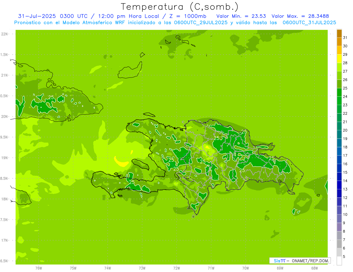Click the "21N" latitude axis label
353x272 pixels.
4,75
